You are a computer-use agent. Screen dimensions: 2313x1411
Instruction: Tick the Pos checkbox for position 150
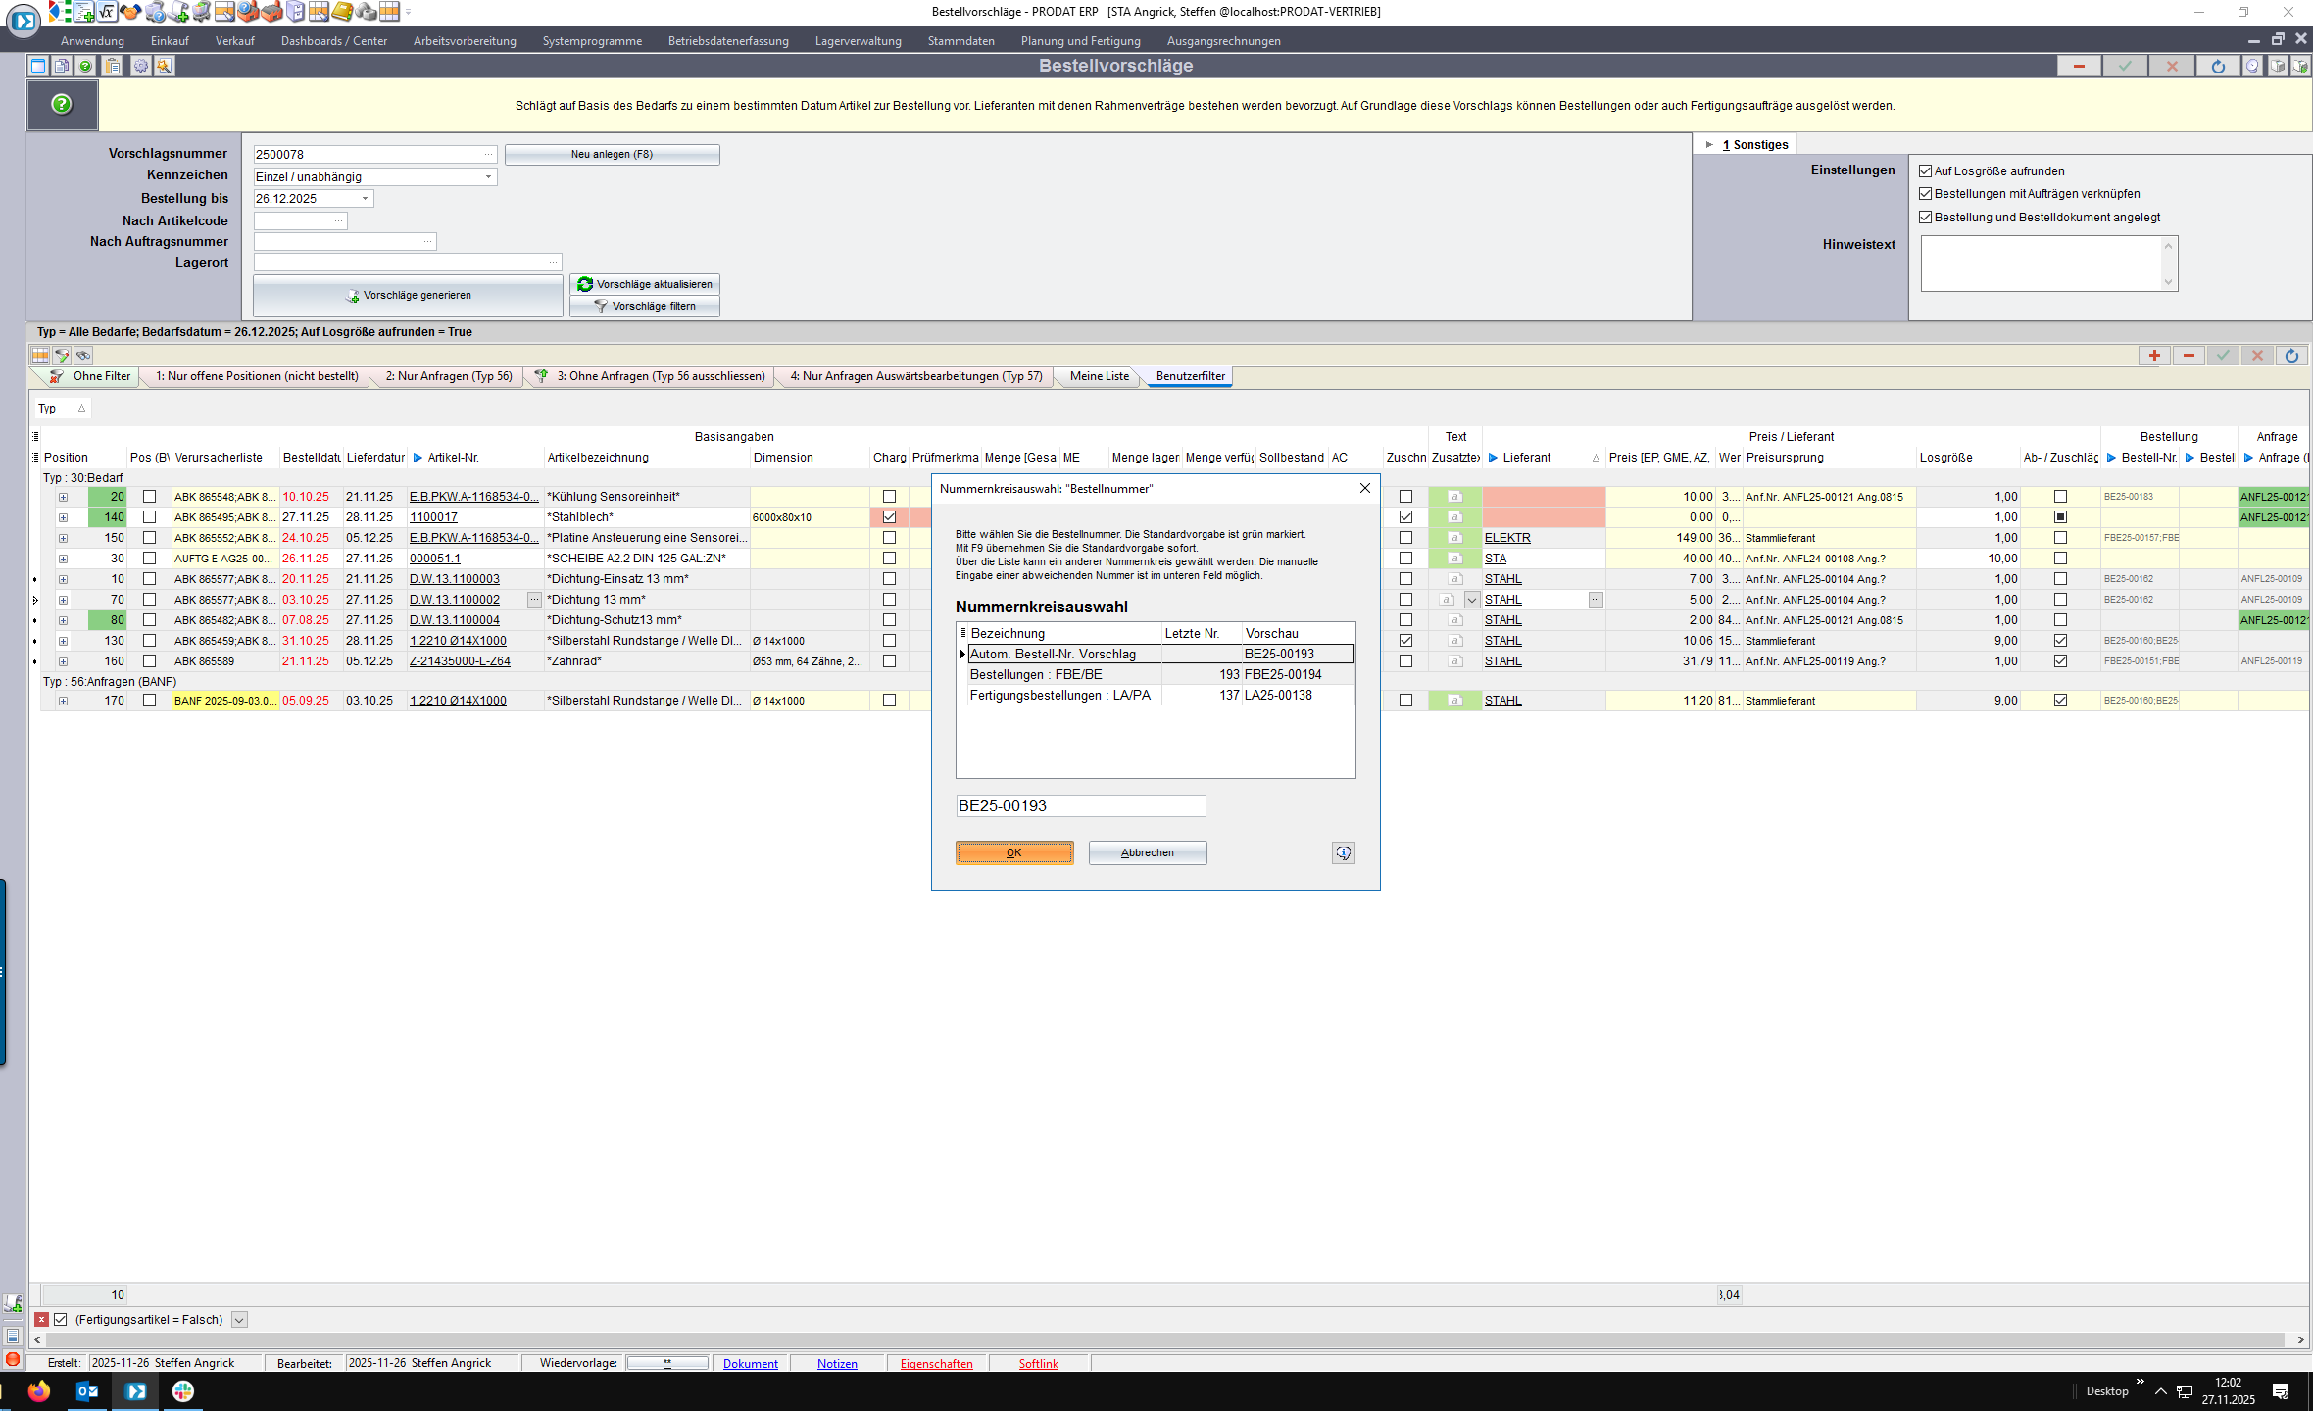click(150, 538)
